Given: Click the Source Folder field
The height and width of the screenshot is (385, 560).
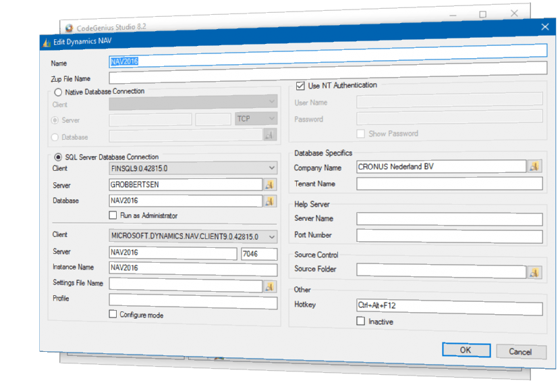Looking at the screenshot, I should 441,271.
